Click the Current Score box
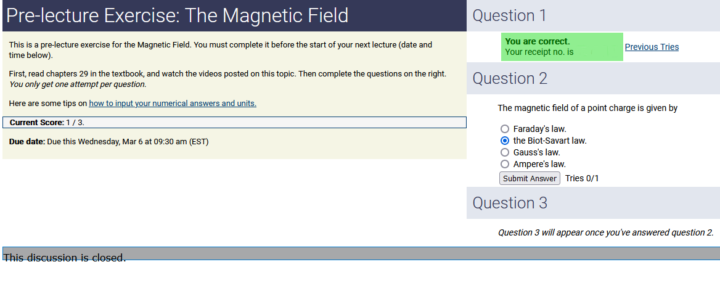 click(234, 123)
